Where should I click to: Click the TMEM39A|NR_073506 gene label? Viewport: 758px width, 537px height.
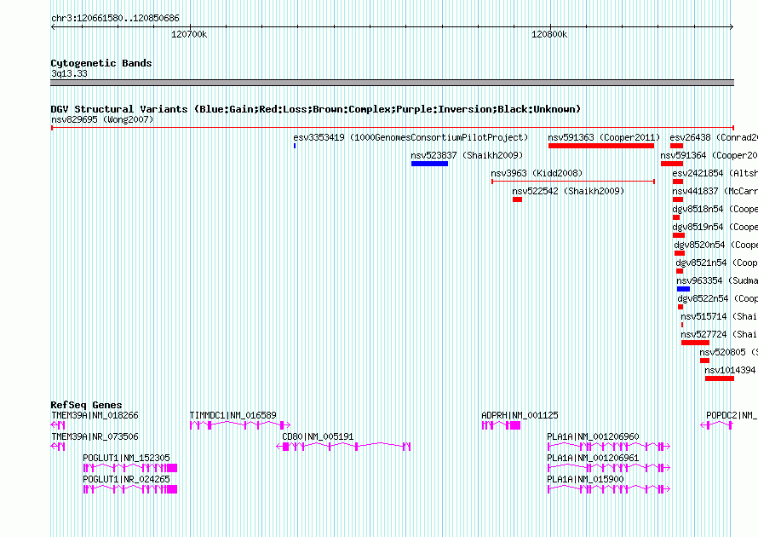click(x=95, y=436)
